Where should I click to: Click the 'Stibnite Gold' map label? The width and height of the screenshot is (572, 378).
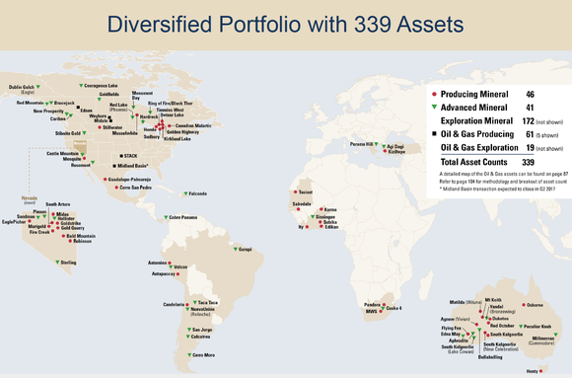(x=68, y=133)
